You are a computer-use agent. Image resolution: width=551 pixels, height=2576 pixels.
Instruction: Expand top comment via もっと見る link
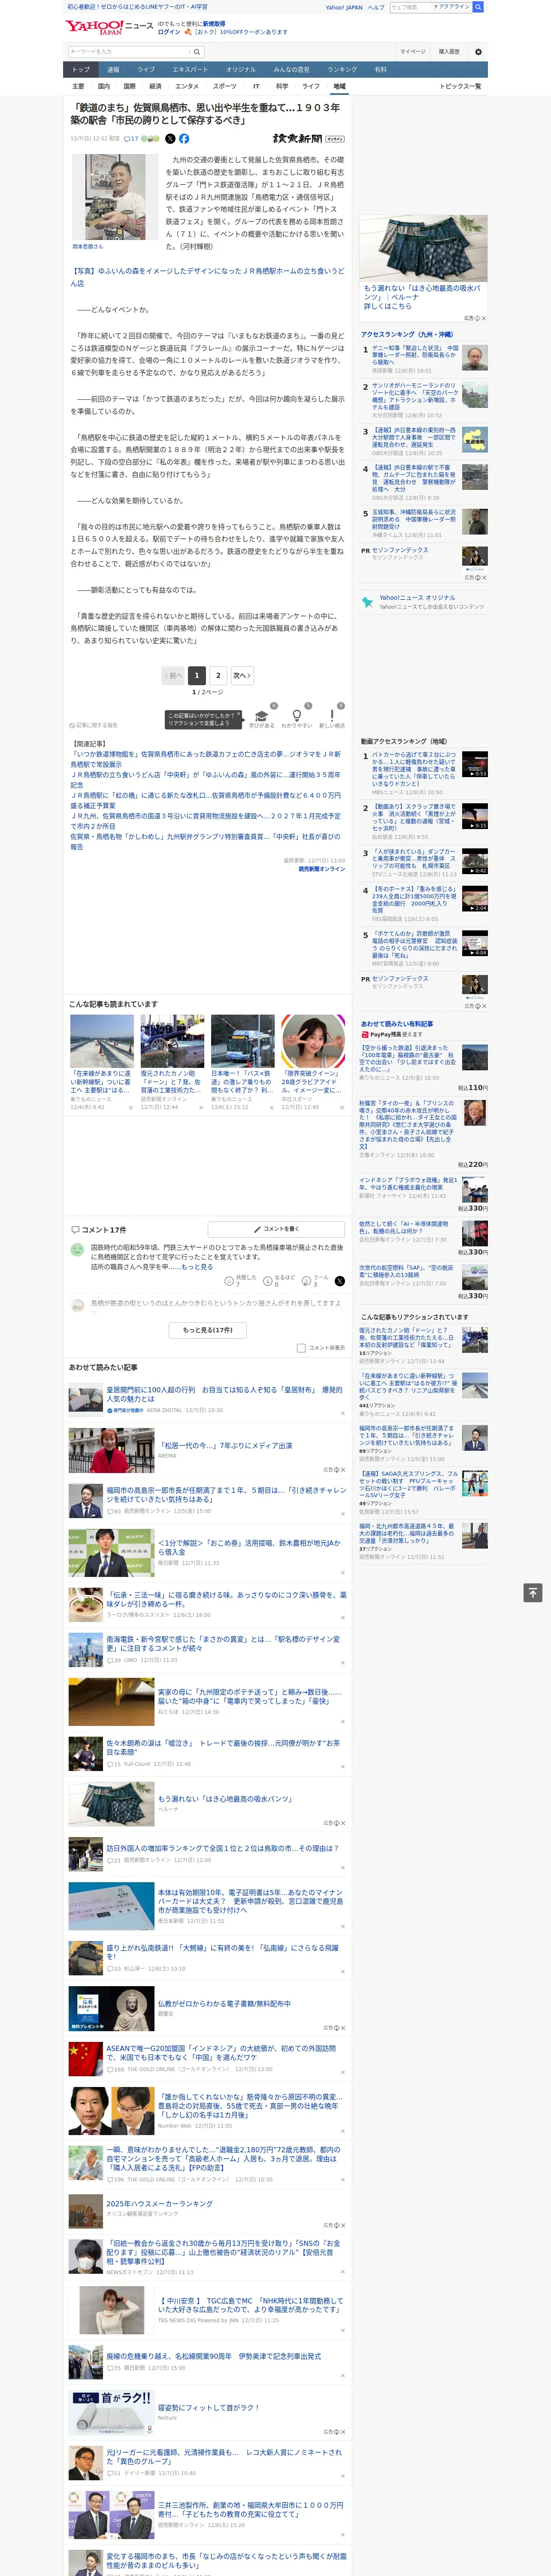click(197, 1266)
